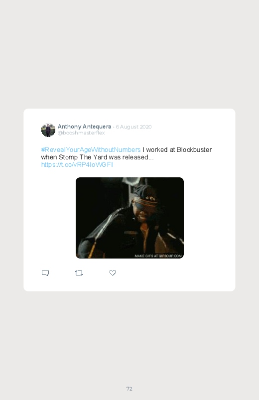Follow the t.co/vRP4IoWGFI link

pos(77,165)
